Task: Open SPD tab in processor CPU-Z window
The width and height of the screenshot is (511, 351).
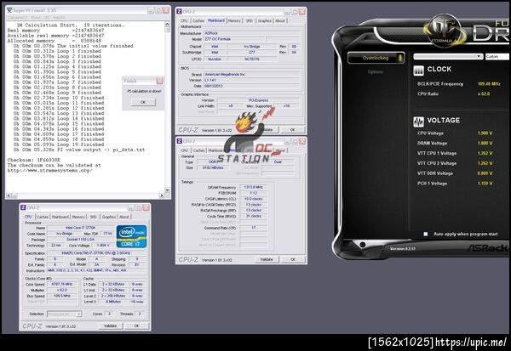Action: pos(93,217)
